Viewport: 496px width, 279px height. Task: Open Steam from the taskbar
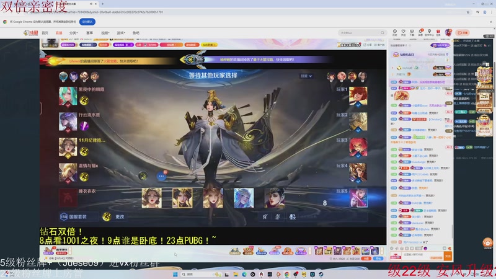[x=321, y=274]
